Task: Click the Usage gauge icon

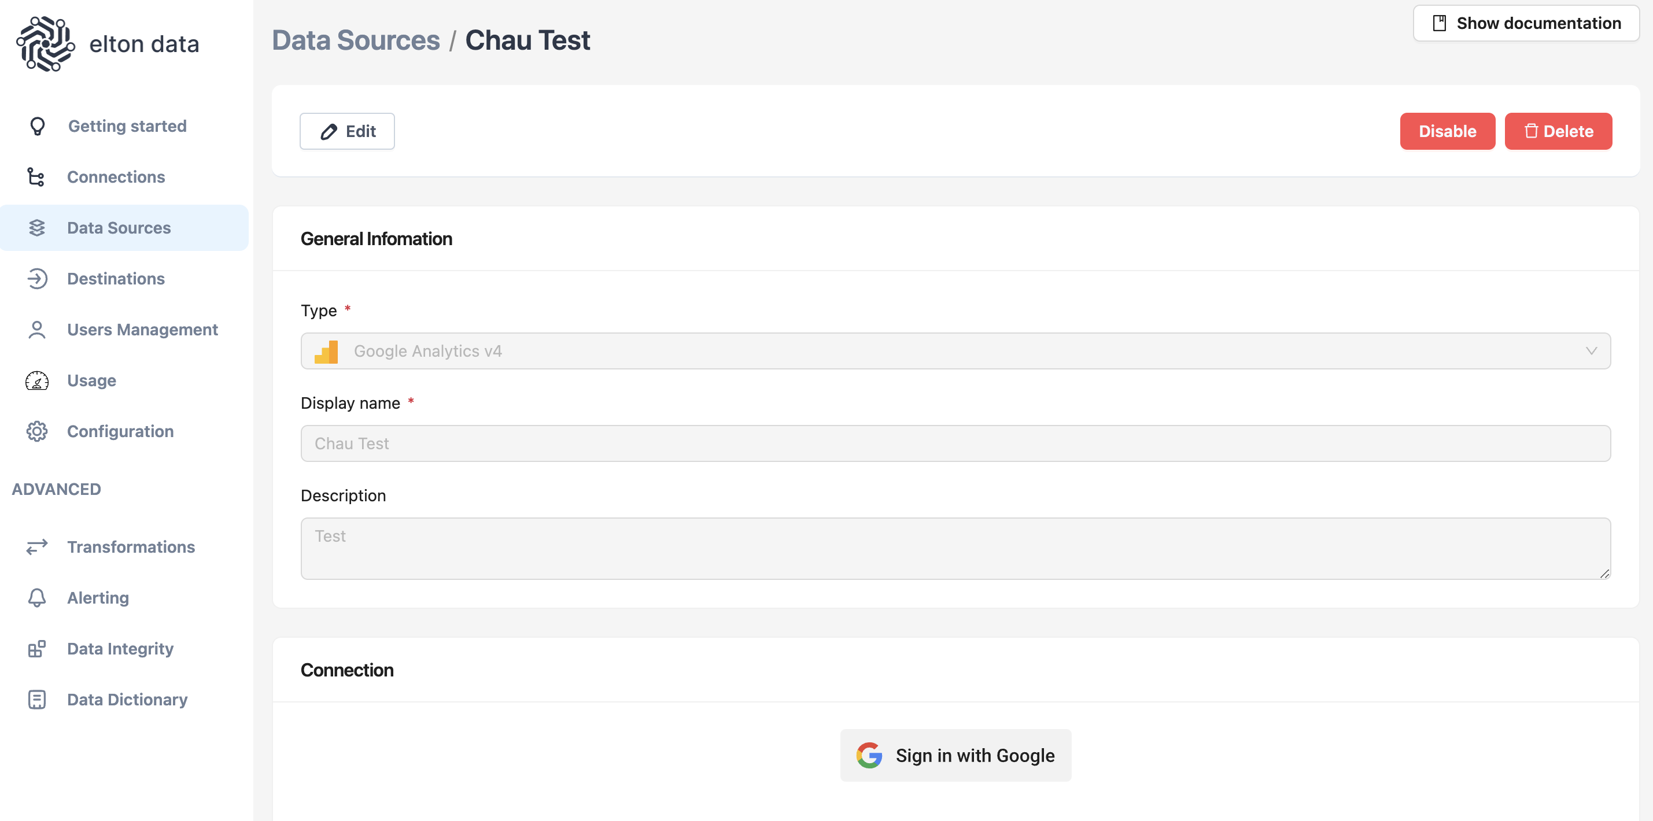Action: pos(37,381)
